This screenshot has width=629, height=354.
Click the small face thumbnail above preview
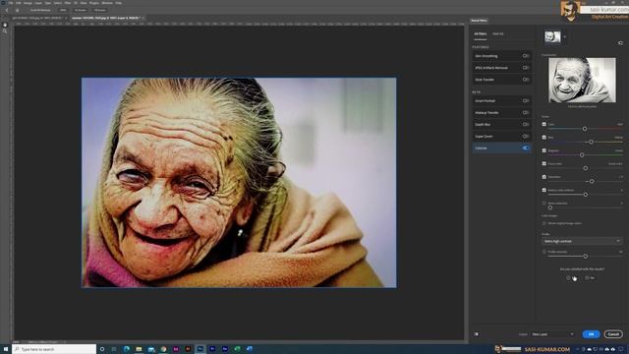[x=552, y=37]
